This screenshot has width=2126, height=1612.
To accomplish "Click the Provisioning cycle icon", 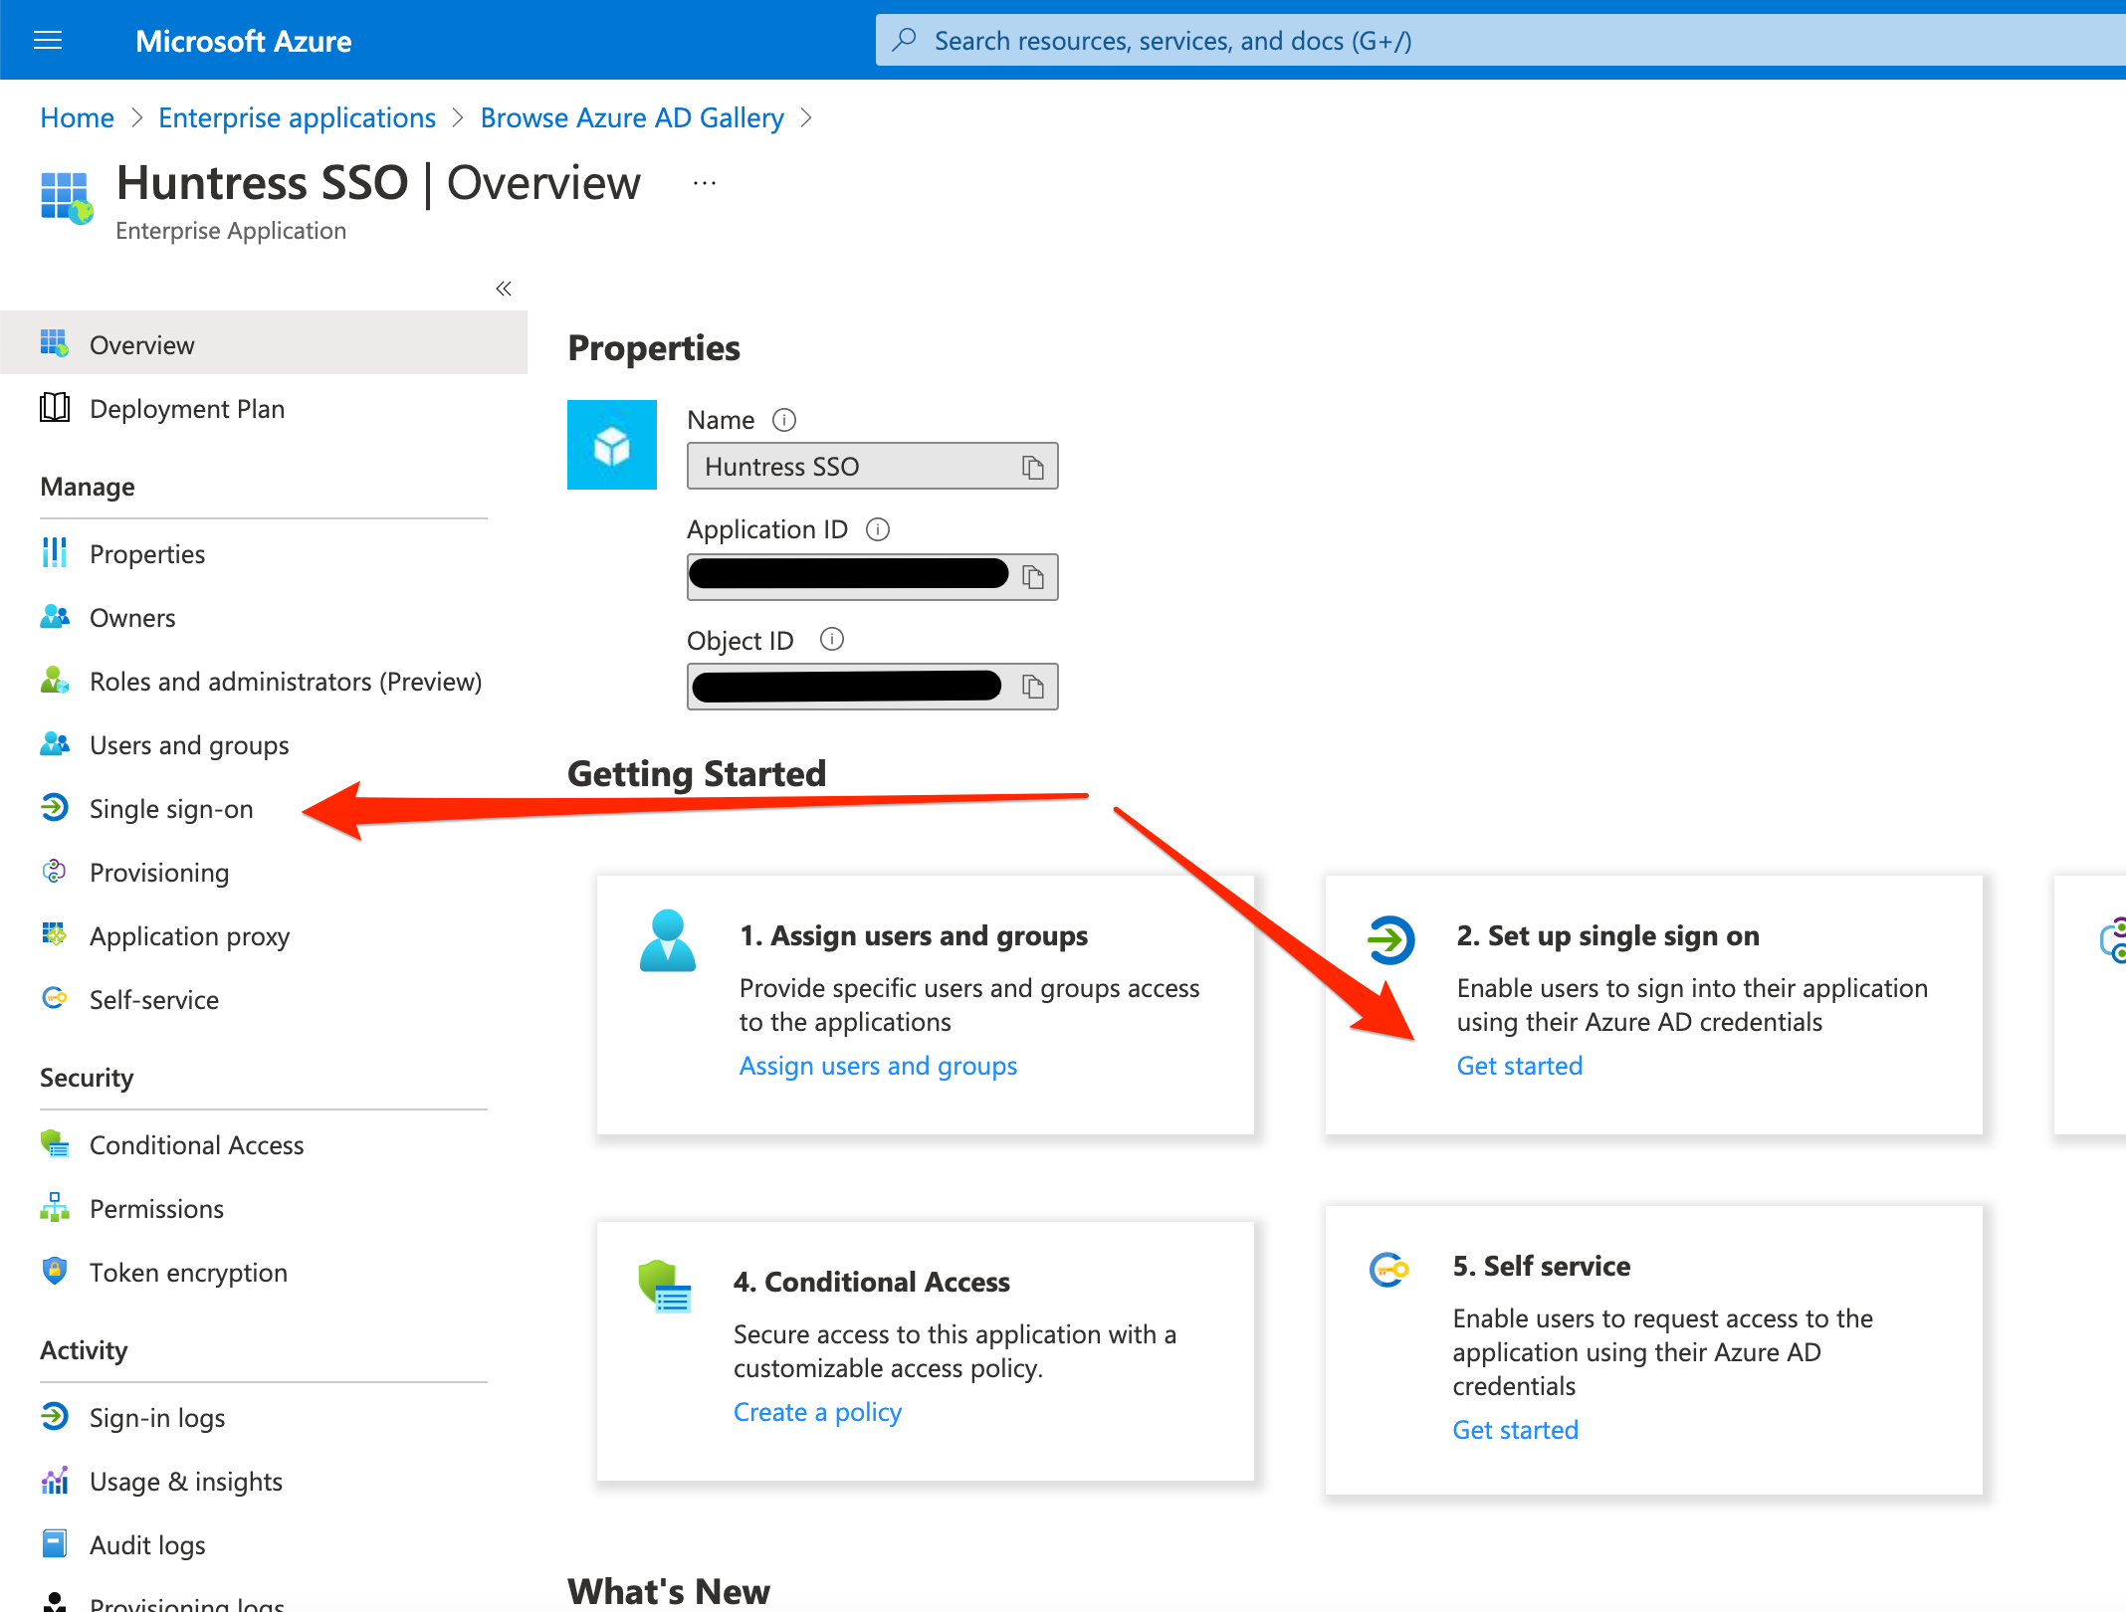I will (x=55, y=872).
